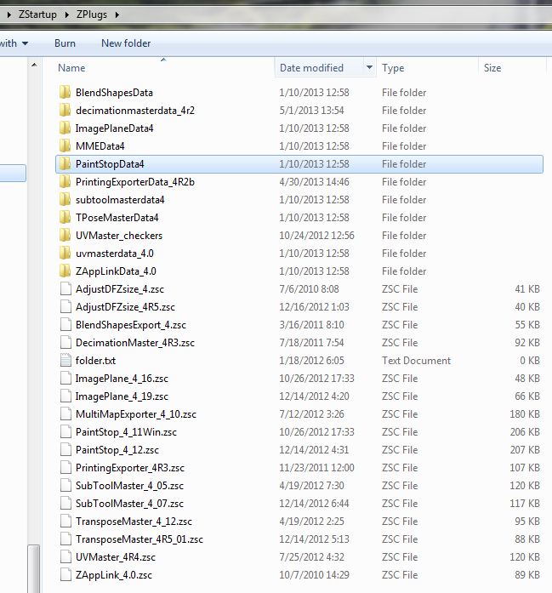Sort by the Name column header
Screen dimensions: 552x593
(x=165, y=68)
